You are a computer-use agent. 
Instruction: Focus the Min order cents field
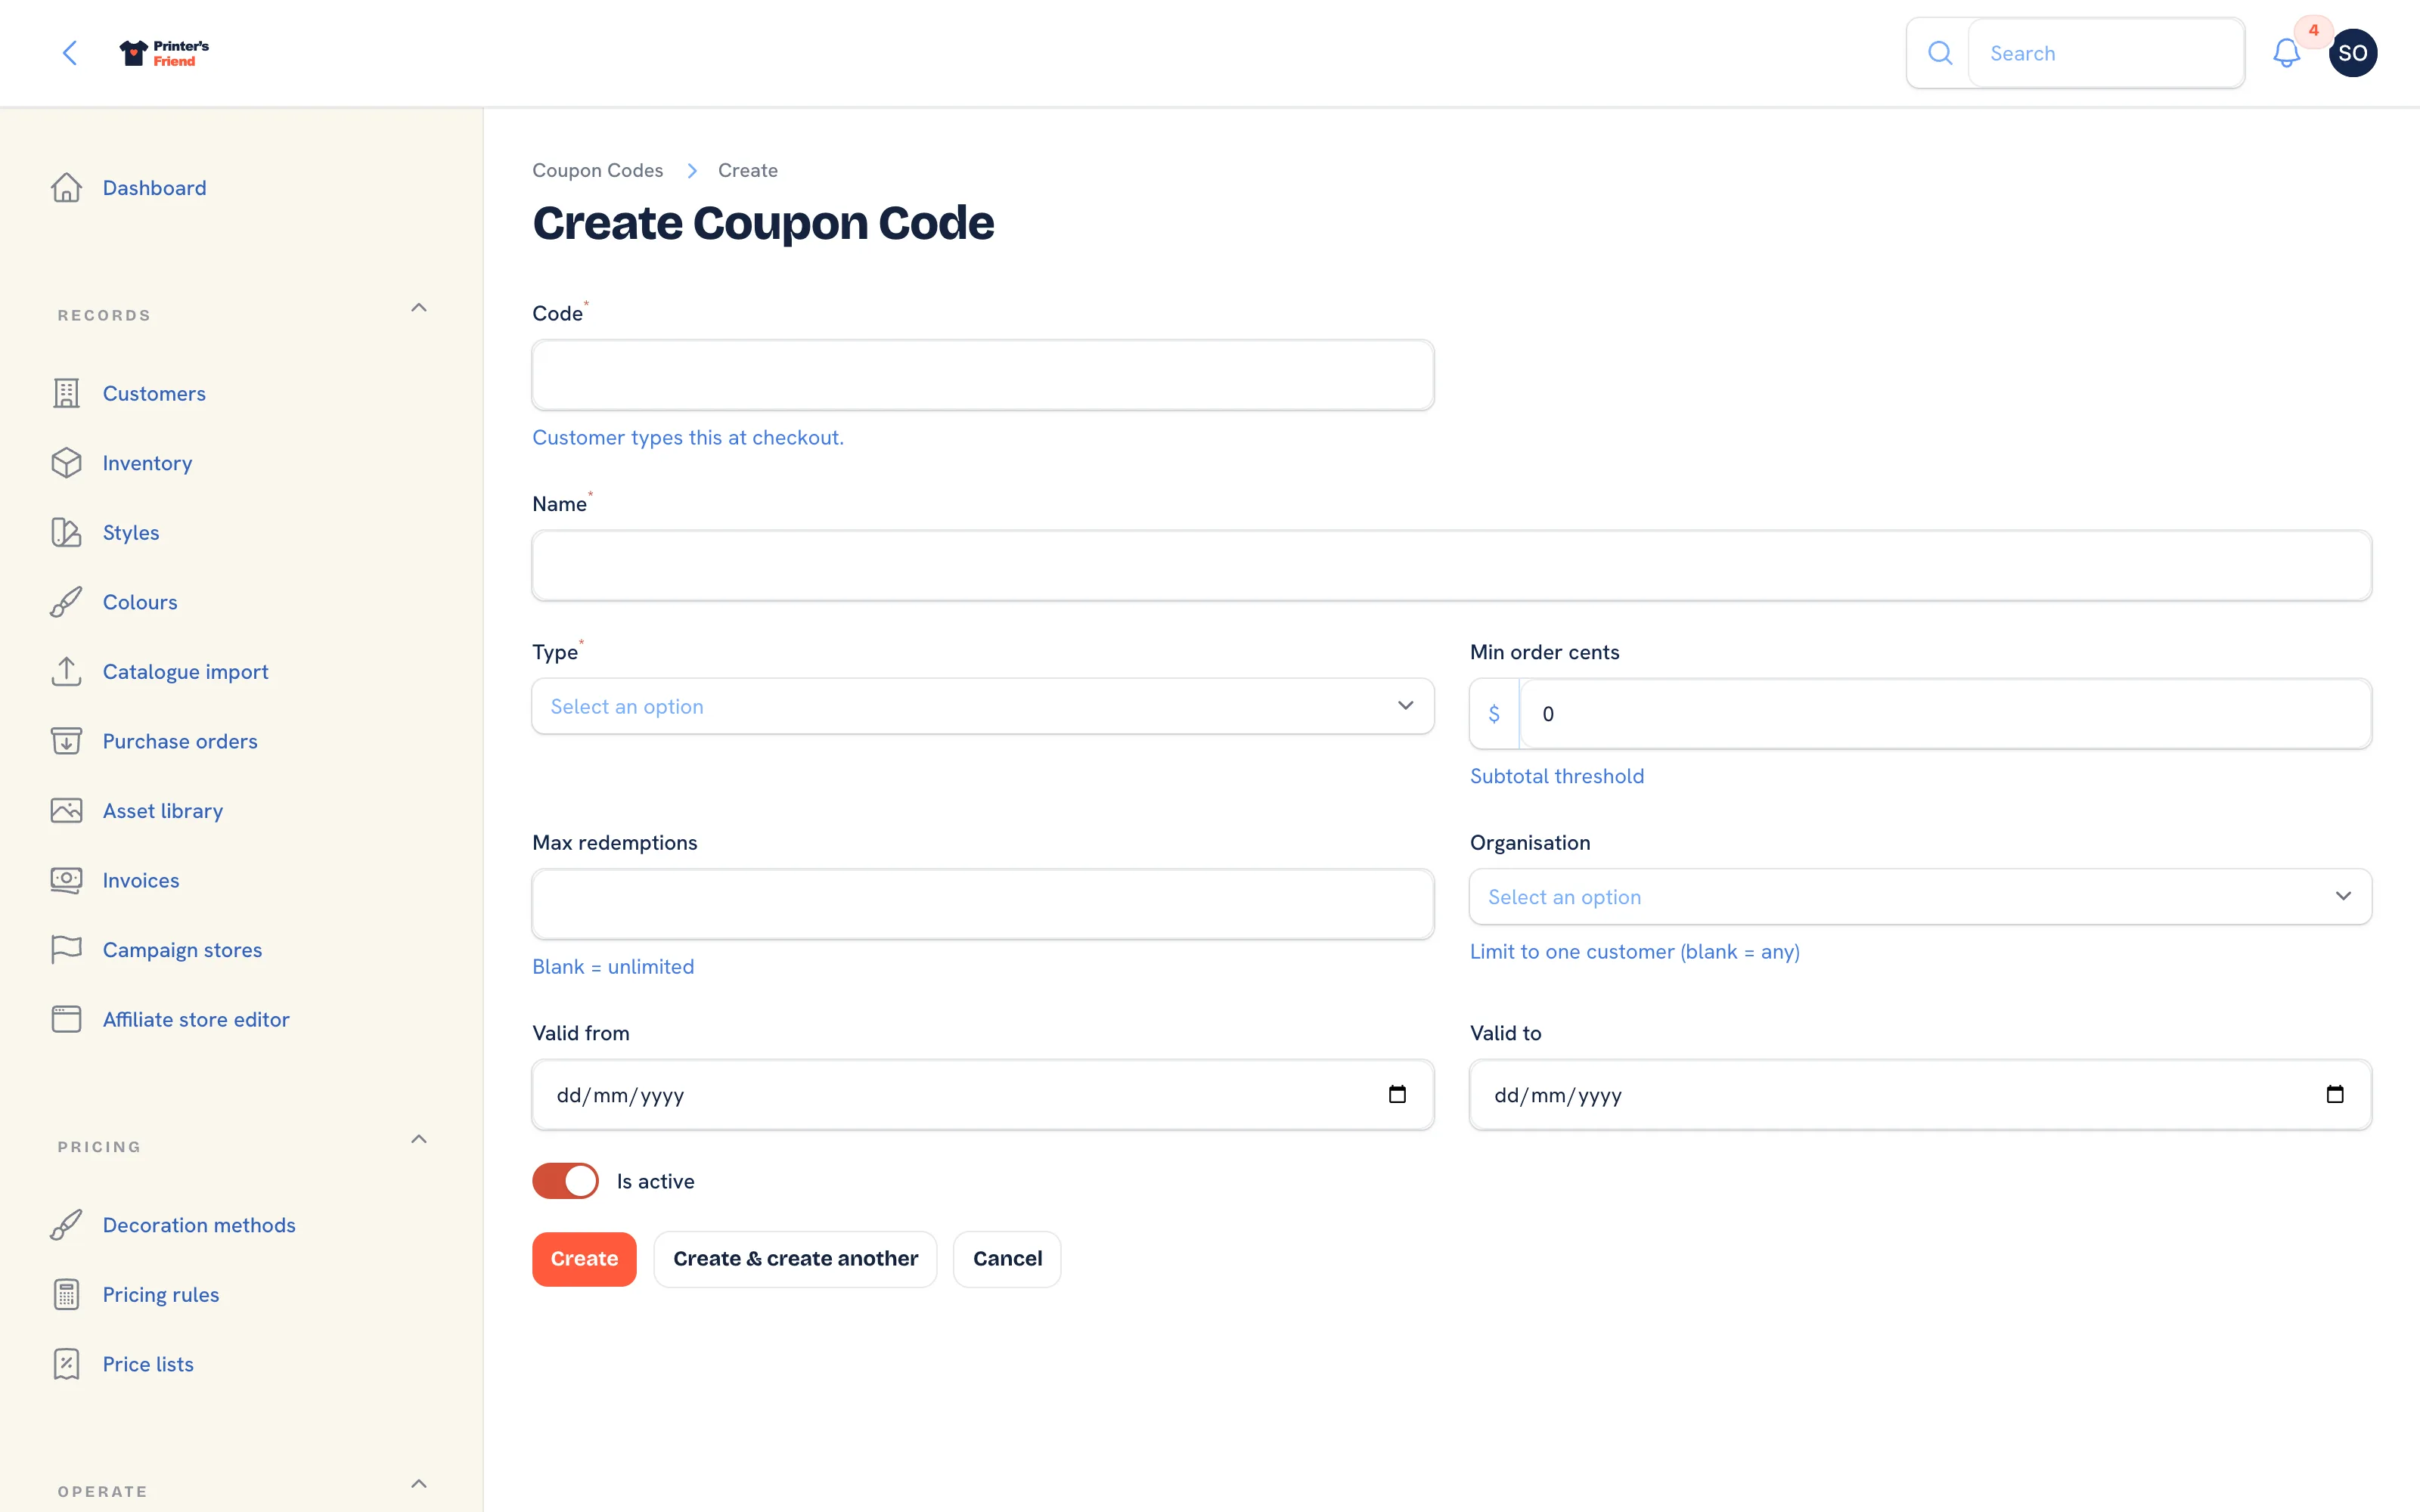coord(1945,713)
